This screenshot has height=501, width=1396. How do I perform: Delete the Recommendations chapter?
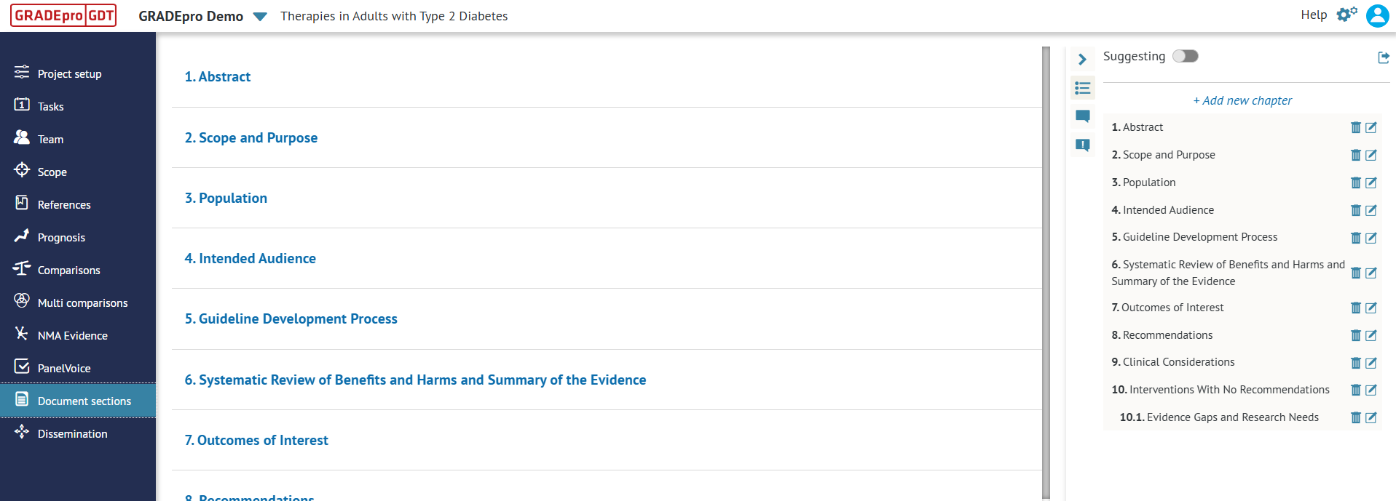pyautogui.click(x=1355, y=335)
